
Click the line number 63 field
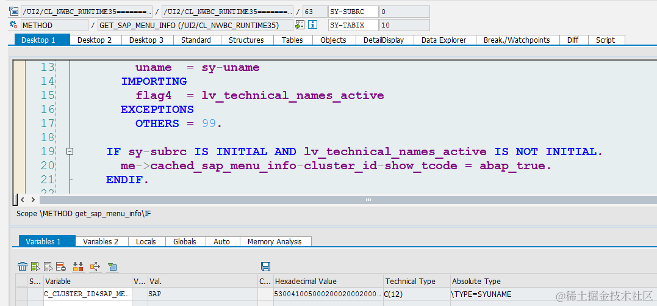(315, 12)
